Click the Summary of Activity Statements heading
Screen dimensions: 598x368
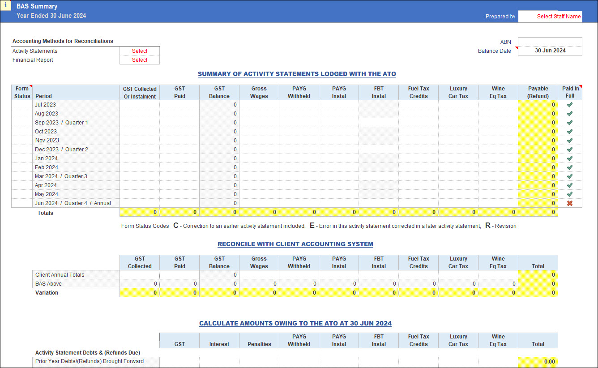coord(297,74)
